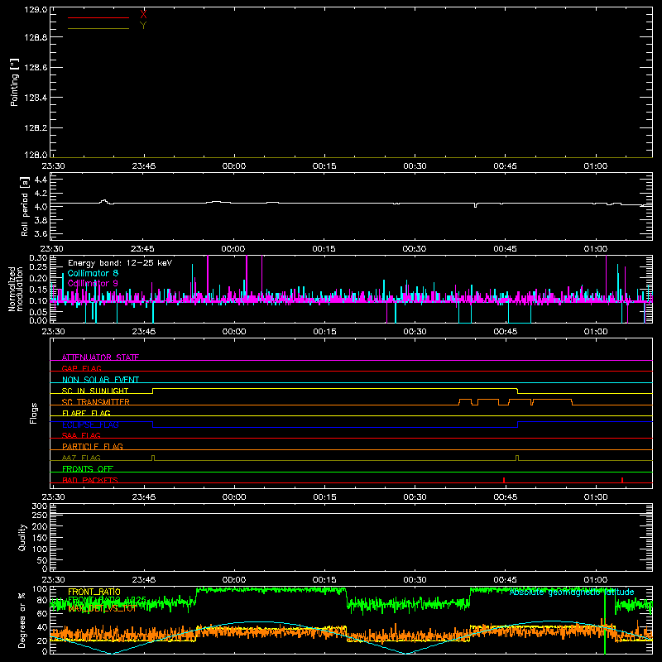662x662 pixels.
Task: Click the orange 'MAX_DET_VS_TOT' legend label
Action: pyautogui.click(x=102, y=608)
